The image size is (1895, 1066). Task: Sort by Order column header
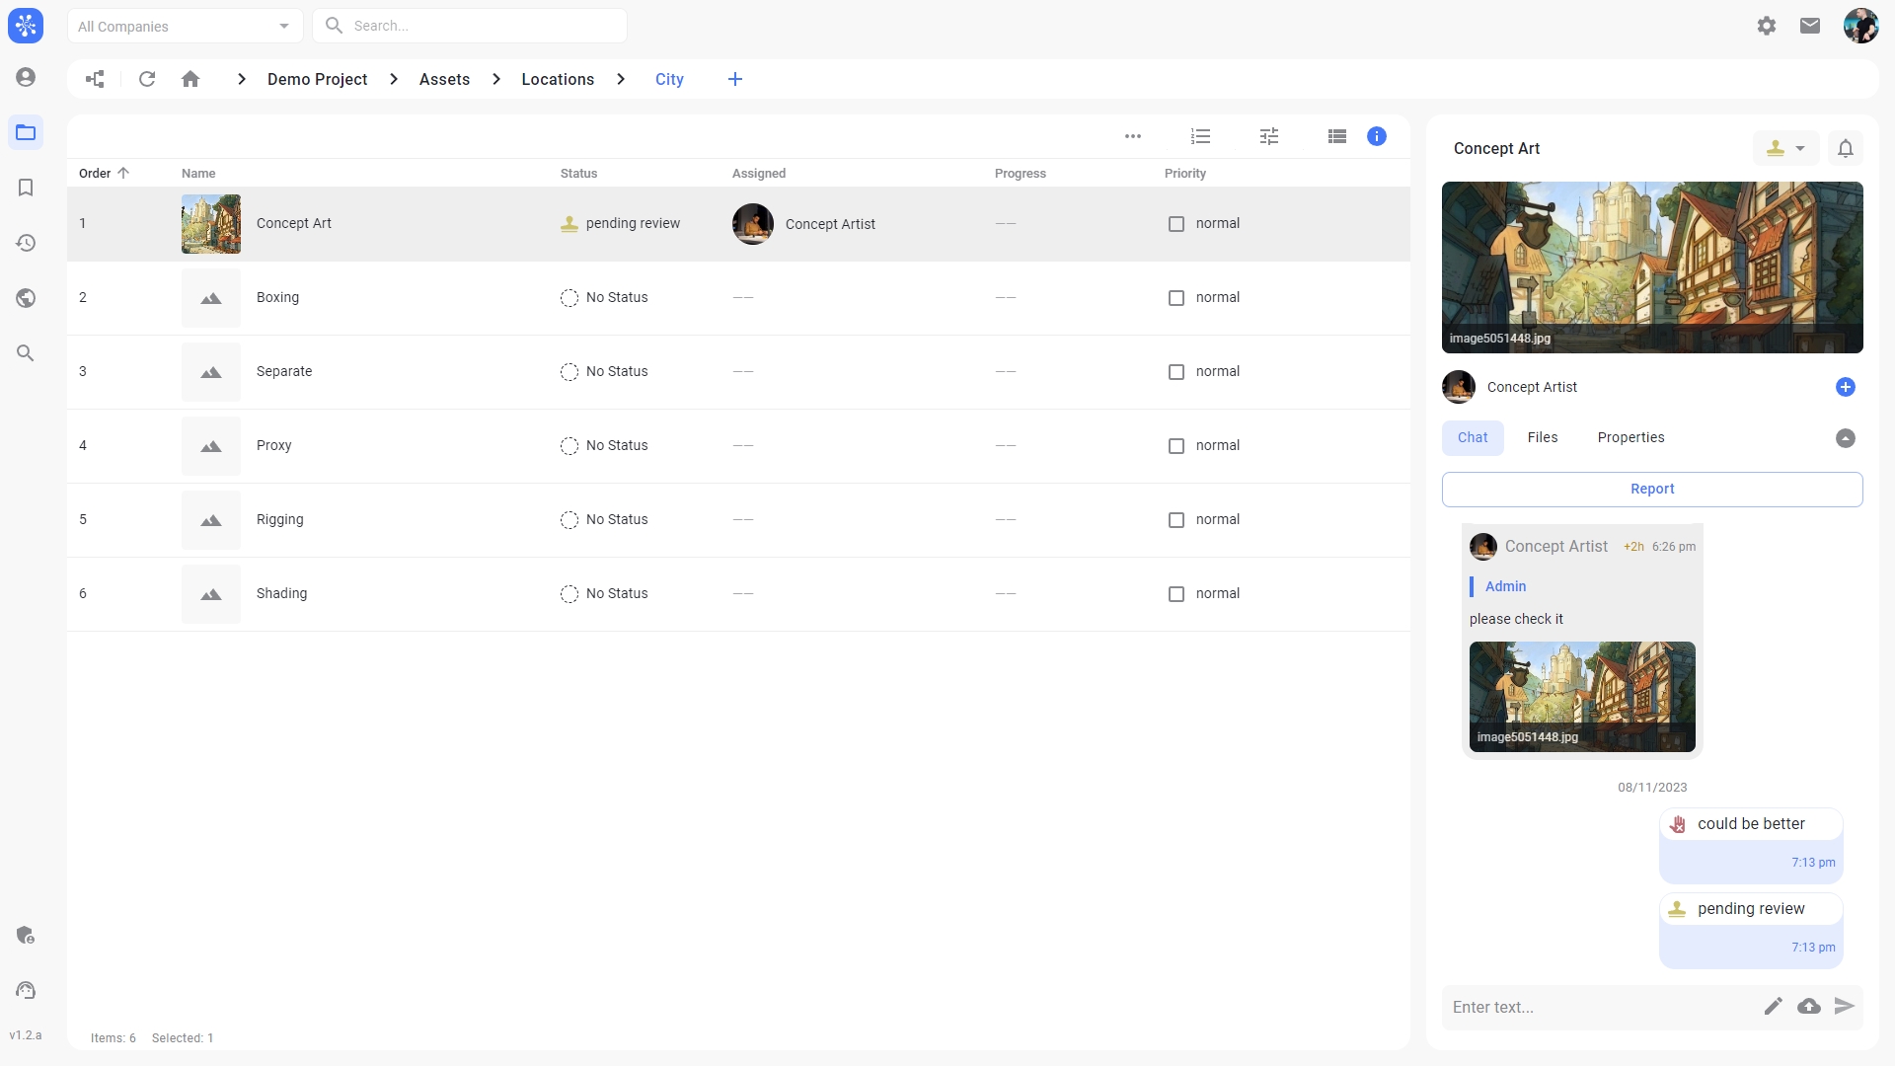click(x=104, y=173)
